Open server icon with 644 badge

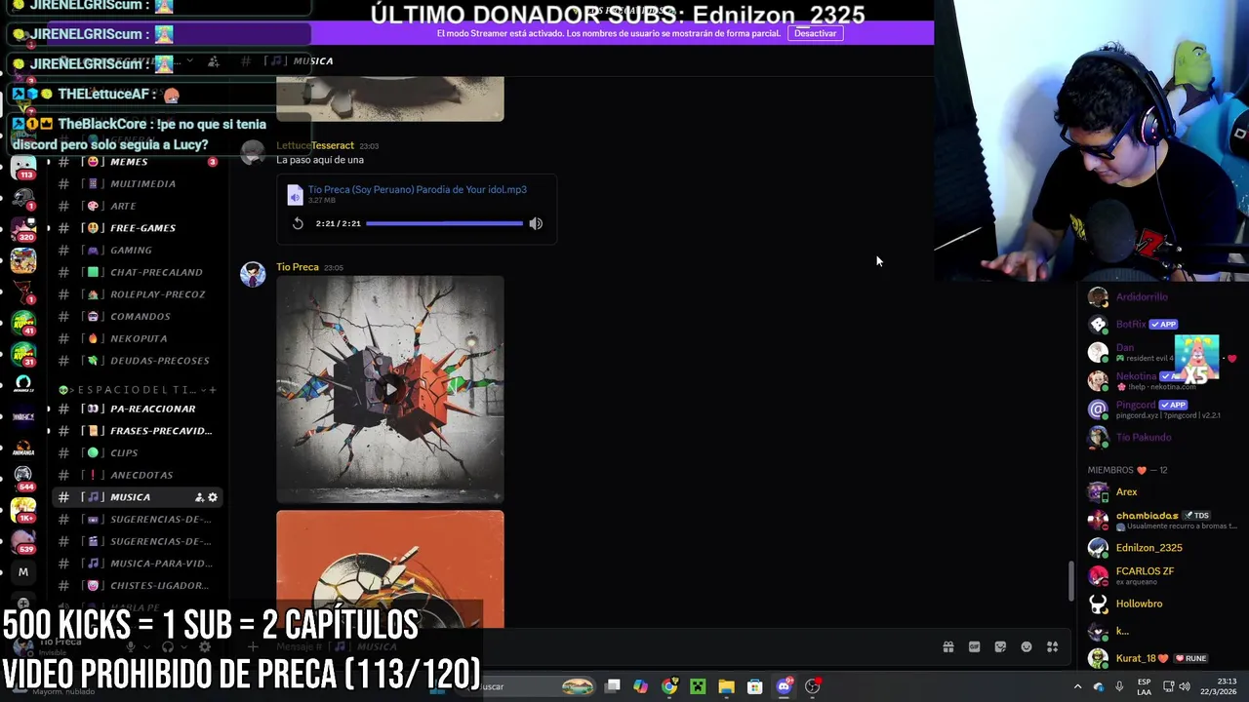(23, 478)
